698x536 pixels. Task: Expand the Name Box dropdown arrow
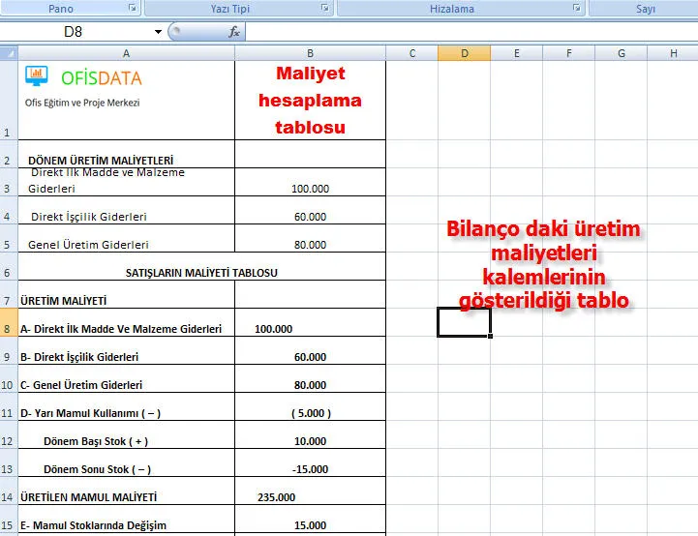pos(158,32)
